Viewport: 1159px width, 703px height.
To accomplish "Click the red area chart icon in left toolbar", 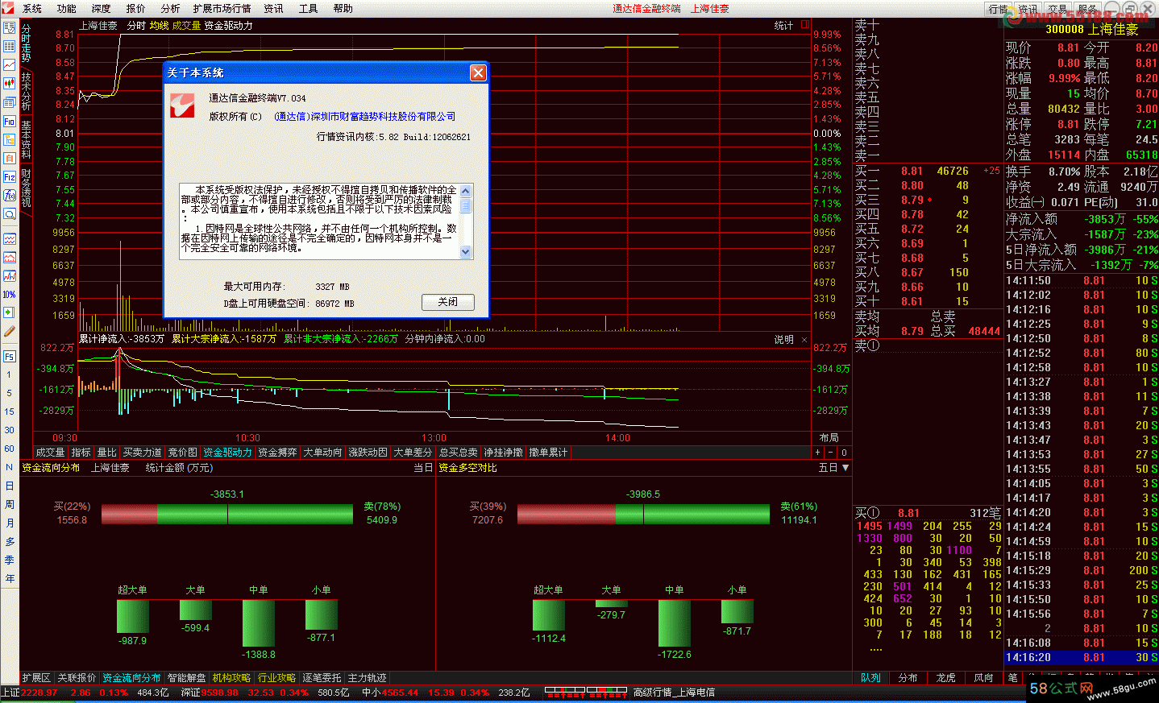I will 10,258.
